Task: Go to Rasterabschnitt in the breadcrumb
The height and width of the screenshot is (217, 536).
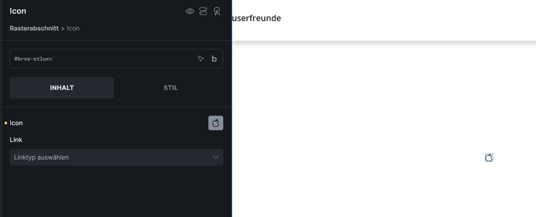Action: 34,28
